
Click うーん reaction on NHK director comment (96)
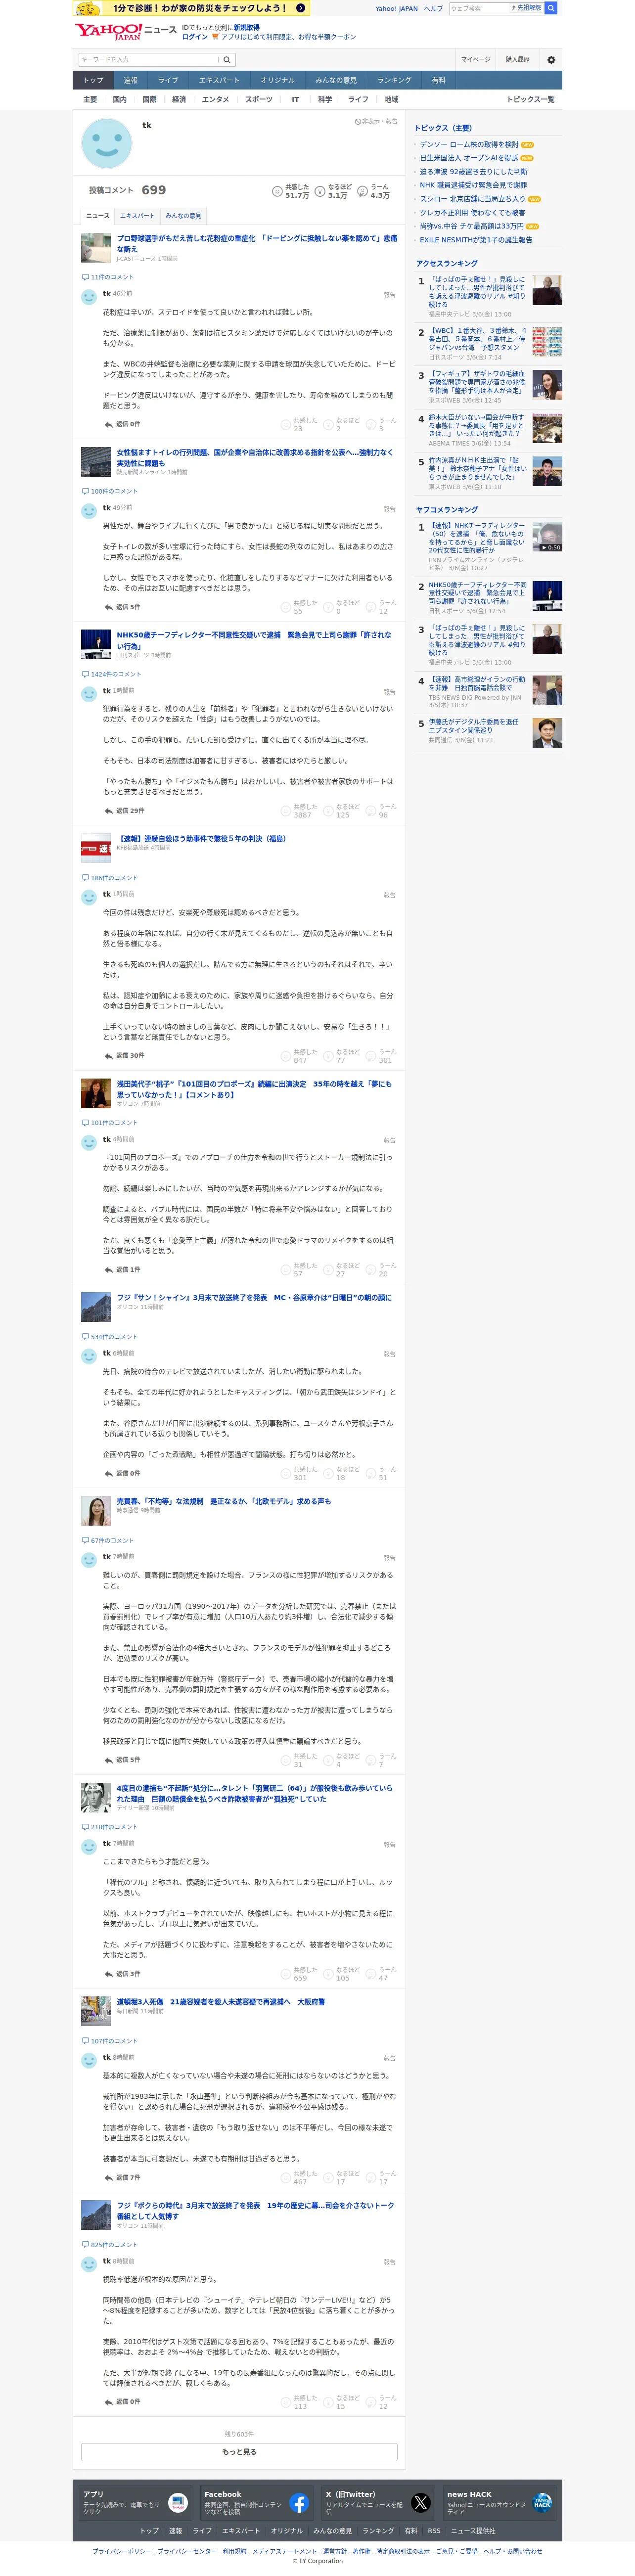(x=381, y=810)
